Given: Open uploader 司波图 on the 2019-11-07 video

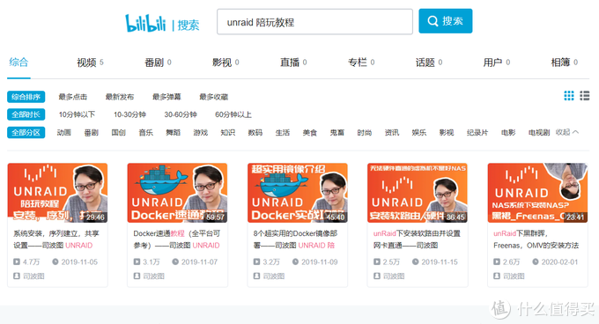Looking at the screenshot, I should point(153,276).
